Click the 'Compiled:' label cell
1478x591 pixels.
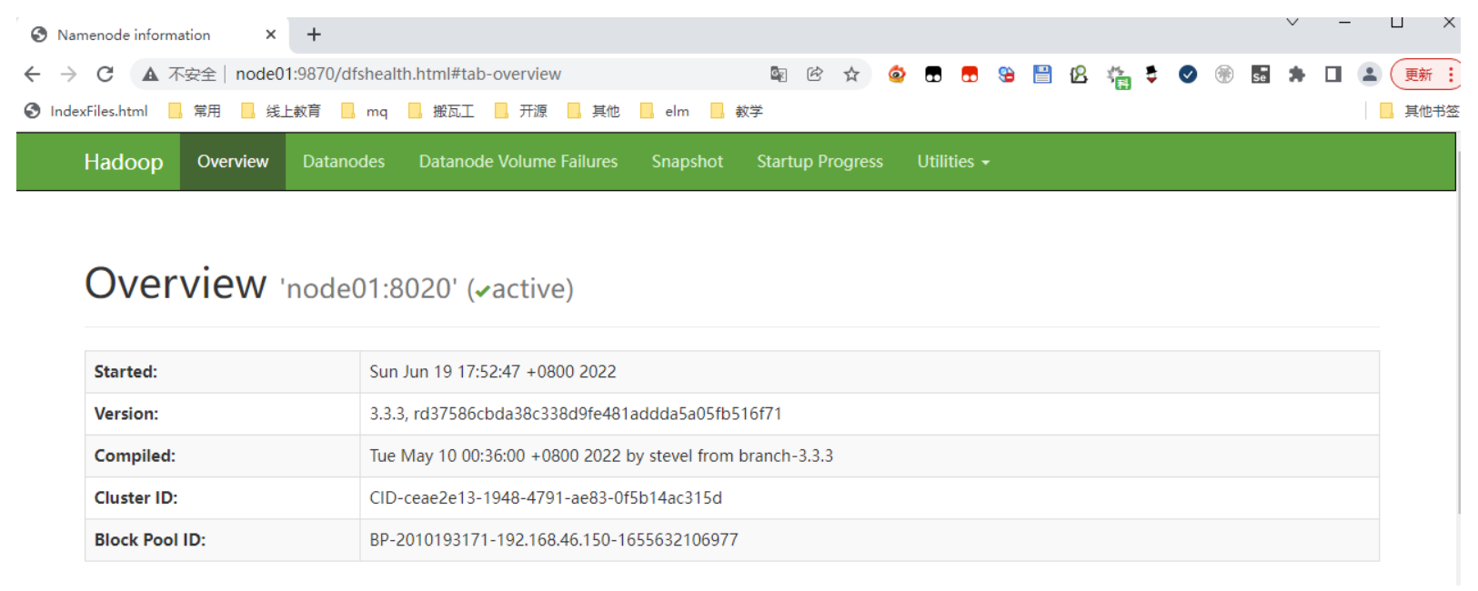click(223, 456)
